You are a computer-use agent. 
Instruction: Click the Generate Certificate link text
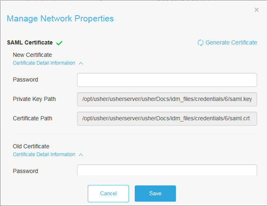click(231, 42)
